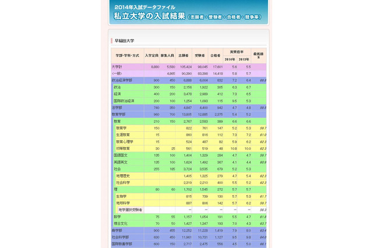Click the 90,390 value in <一般> row
The width and height of the screenshot is (373, 248).
(x=186, y=73)
